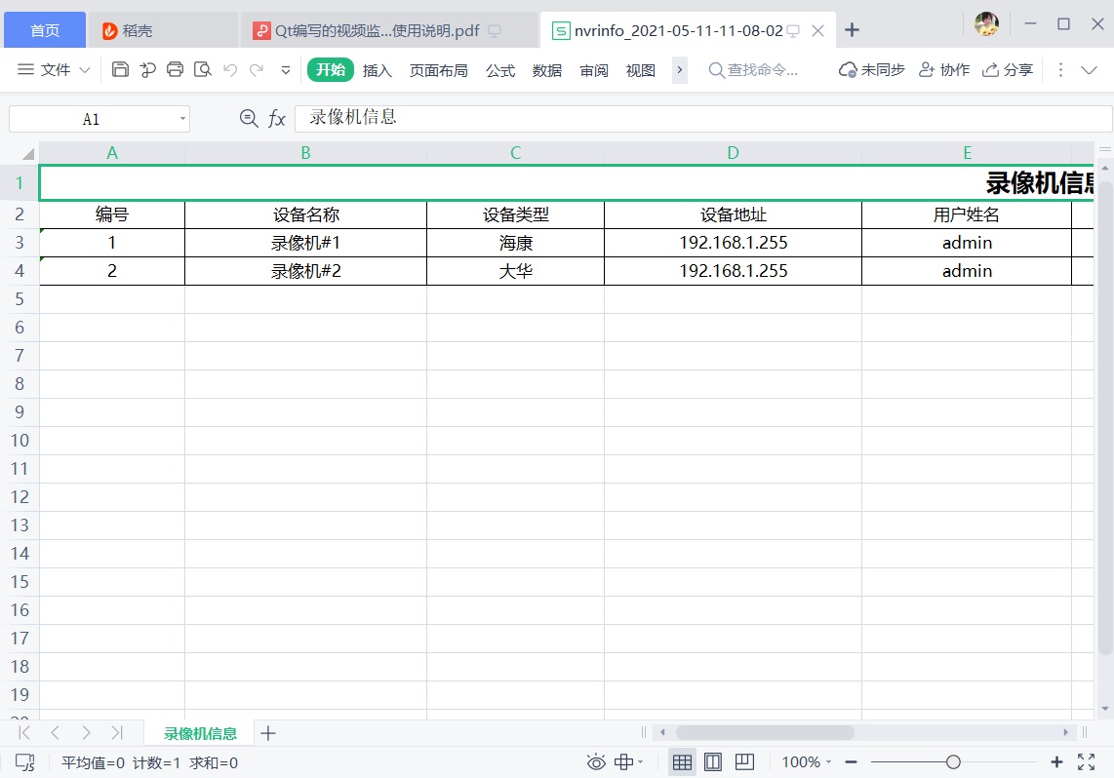Click the 分享 share button
This screenshot has height=778, width=1114.
click(x=1008, y=70)
